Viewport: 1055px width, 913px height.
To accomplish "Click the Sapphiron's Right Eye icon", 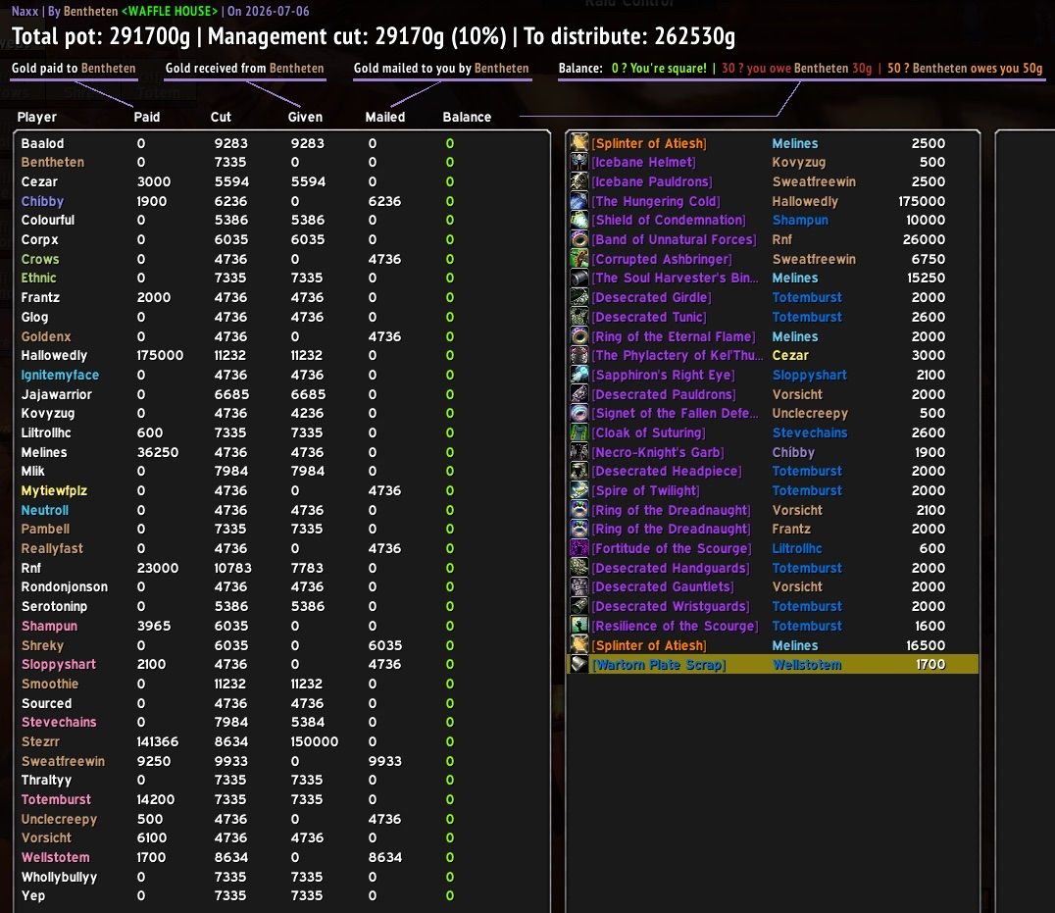I will (579, 375).
